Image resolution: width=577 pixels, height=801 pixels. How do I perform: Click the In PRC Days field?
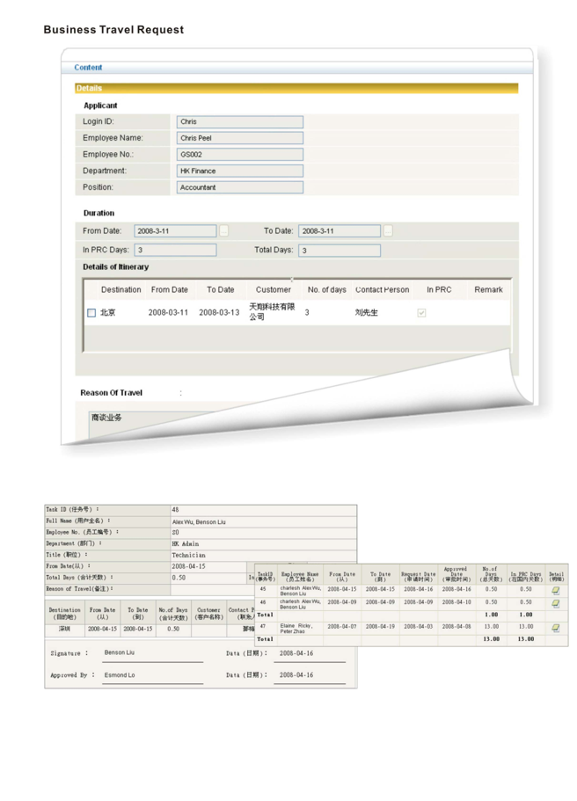coord(175,251)
